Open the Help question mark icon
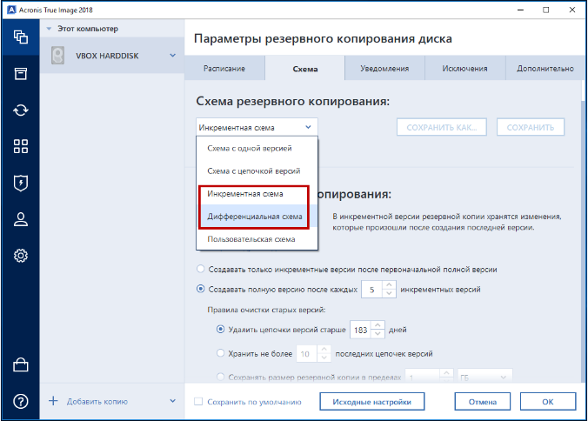 tap(21, 402)
